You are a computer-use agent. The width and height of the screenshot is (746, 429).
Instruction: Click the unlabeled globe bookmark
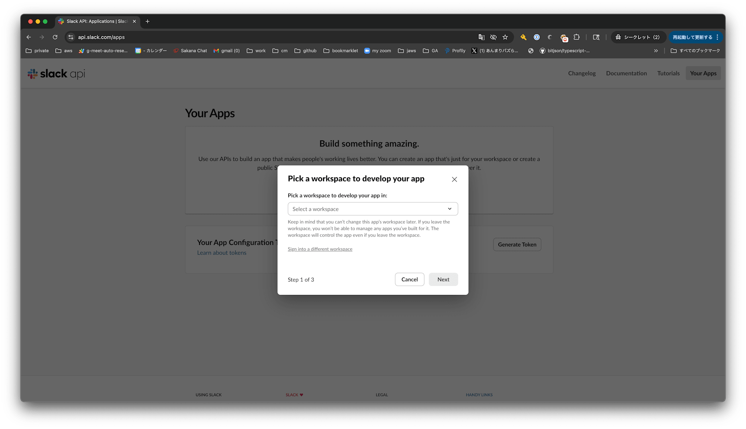click(x=531, y=50)
